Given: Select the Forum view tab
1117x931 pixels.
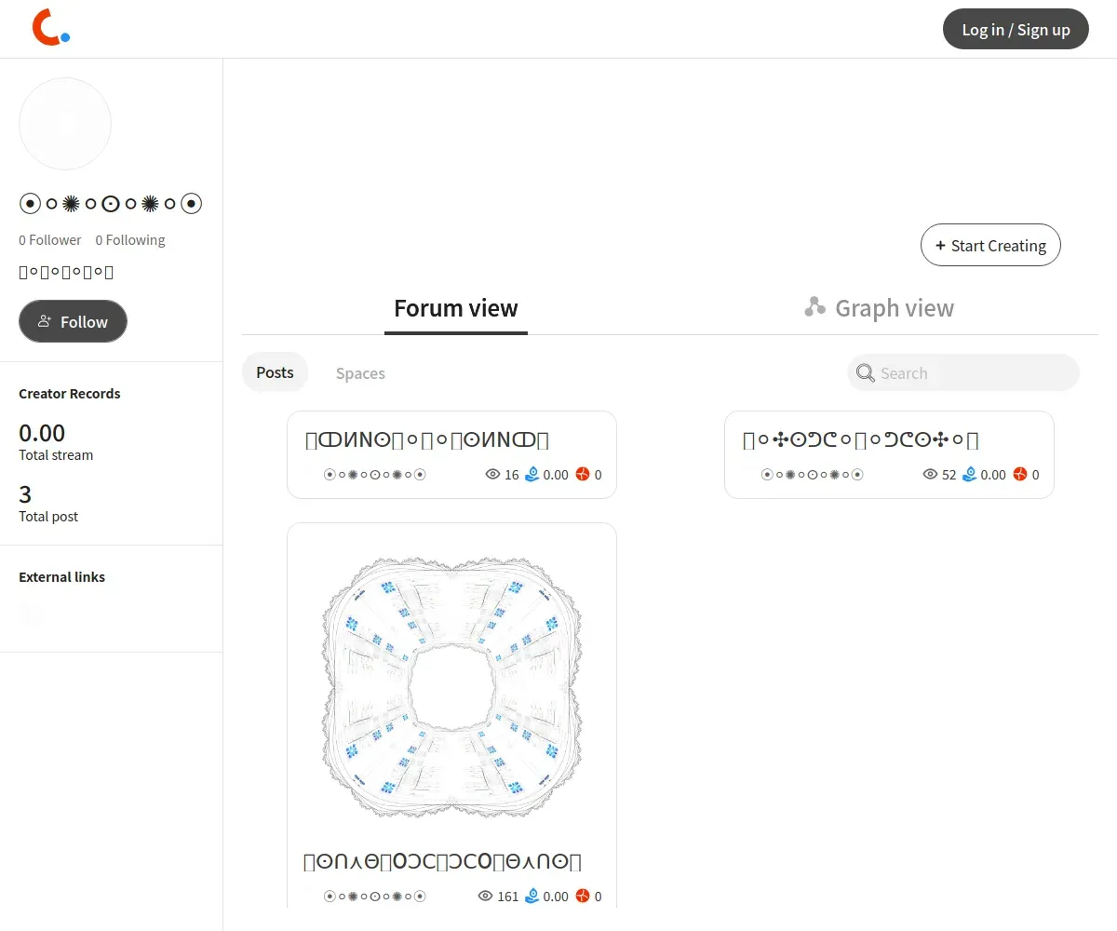Looking at the screenshot, I should [x=456, y=308].
